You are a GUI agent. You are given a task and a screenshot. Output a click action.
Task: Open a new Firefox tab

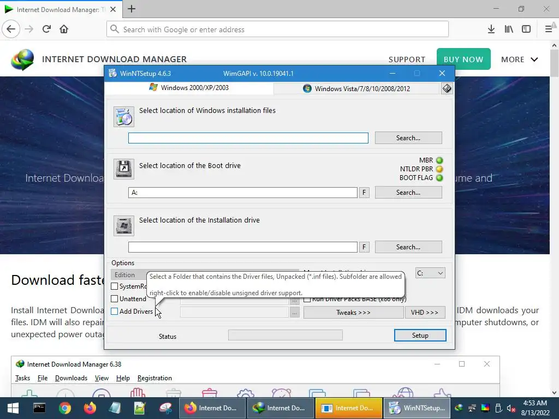coord(132,9)
